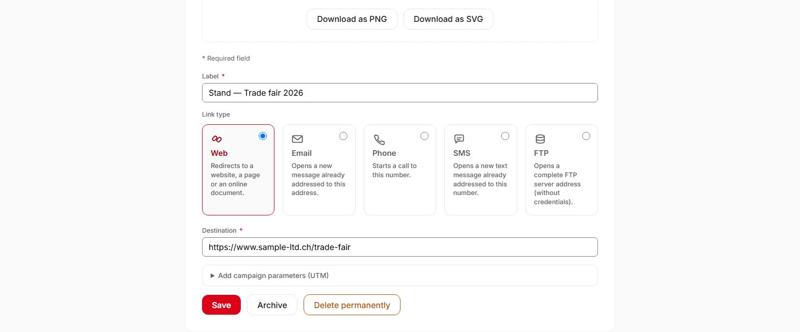
Task: Download the QR code as PNG
Action: click(x=352, y=19)
